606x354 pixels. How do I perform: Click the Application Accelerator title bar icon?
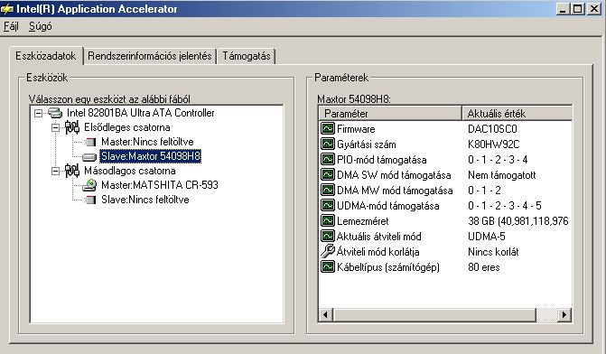(7, 9)
